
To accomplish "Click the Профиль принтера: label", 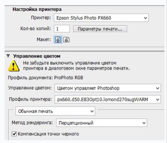I will click(x=30, y=99).
